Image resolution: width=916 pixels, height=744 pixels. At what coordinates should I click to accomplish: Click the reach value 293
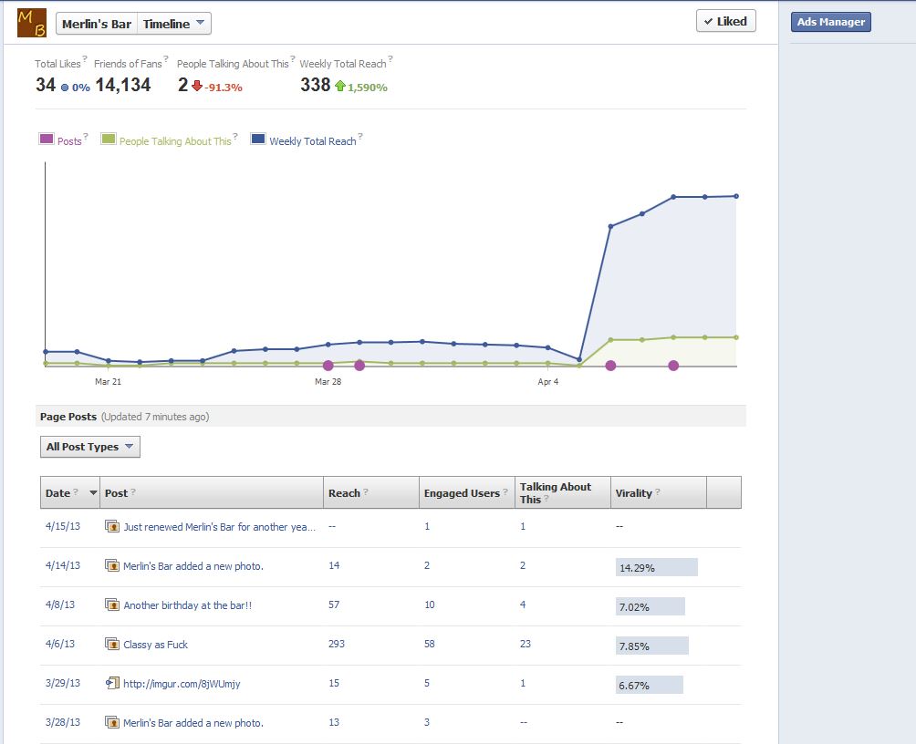click(x=337, y=644)
